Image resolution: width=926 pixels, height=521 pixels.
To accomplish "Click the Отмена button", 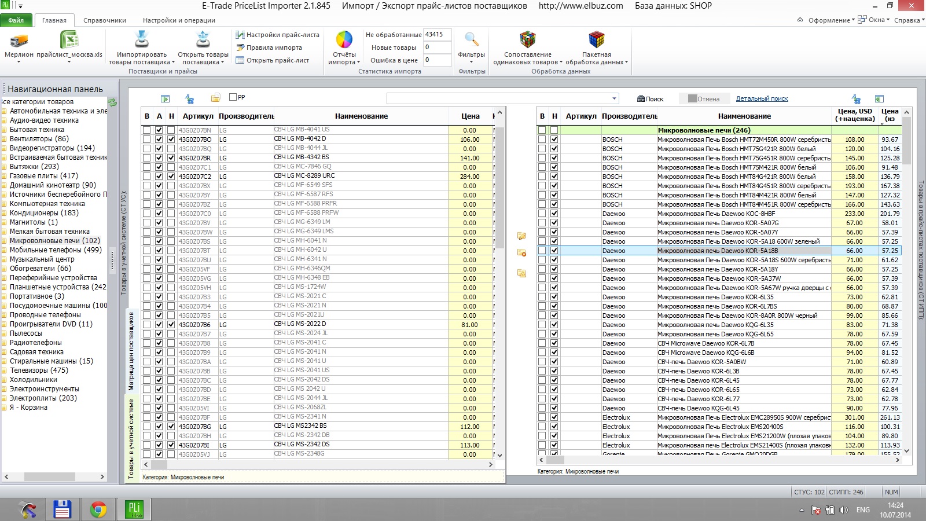I will [x=704, y=99].
